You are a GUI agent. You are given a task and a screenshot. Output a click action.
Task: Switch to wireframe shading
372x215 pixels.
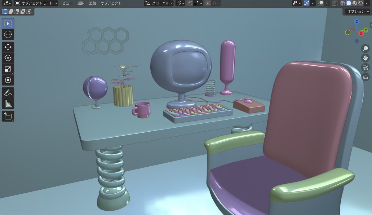pos(343,3)
